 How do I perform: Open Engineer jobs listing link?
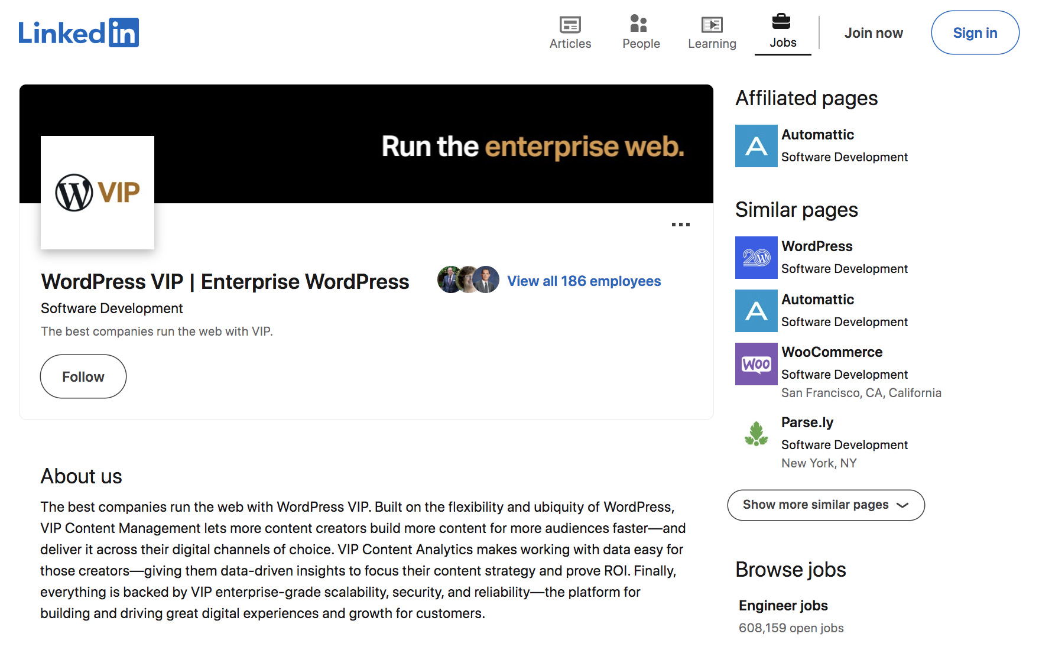tap(783, 606)
